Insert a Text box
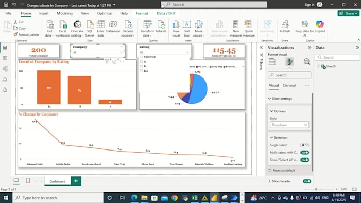 187,29
